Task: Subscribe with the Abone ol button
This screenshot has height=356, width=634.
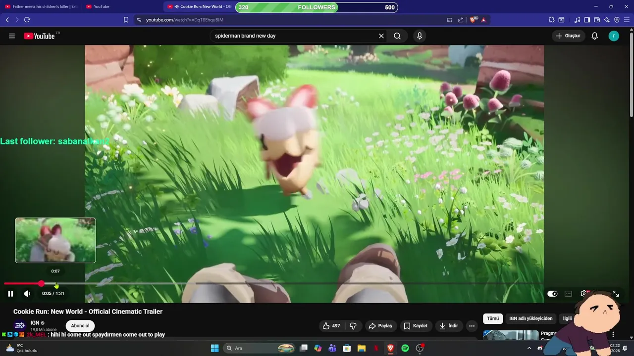Action: (x=80, y=326)
